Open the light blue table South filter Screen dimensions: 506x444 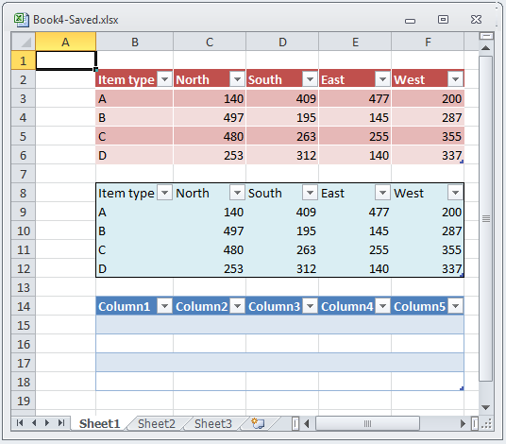[x=311, y=193]
